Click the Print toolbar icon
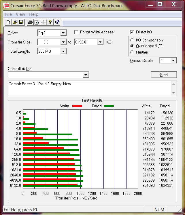Image resolution: width=185 pixels, height=215 pixels. 30,22
